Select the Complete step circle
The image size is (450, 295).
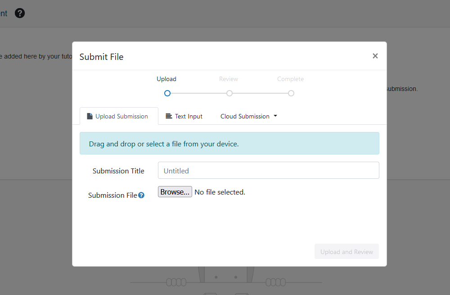click(x=291, y=93)
